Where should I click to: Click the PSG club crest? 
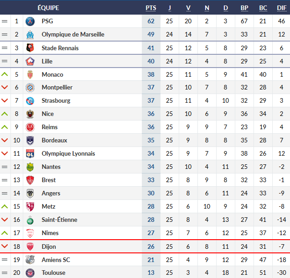31,21
